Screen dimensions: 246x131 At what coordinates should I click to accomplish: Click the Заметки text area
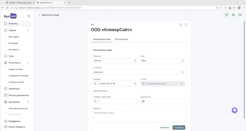tap(139, 116)
